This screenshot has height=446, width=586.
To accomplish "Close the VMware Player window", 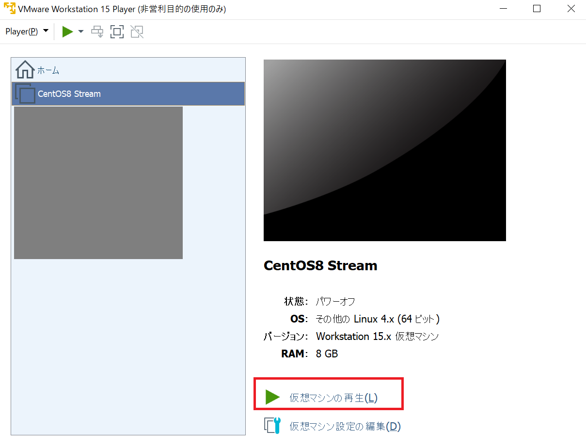I will (x=571, y=9).
